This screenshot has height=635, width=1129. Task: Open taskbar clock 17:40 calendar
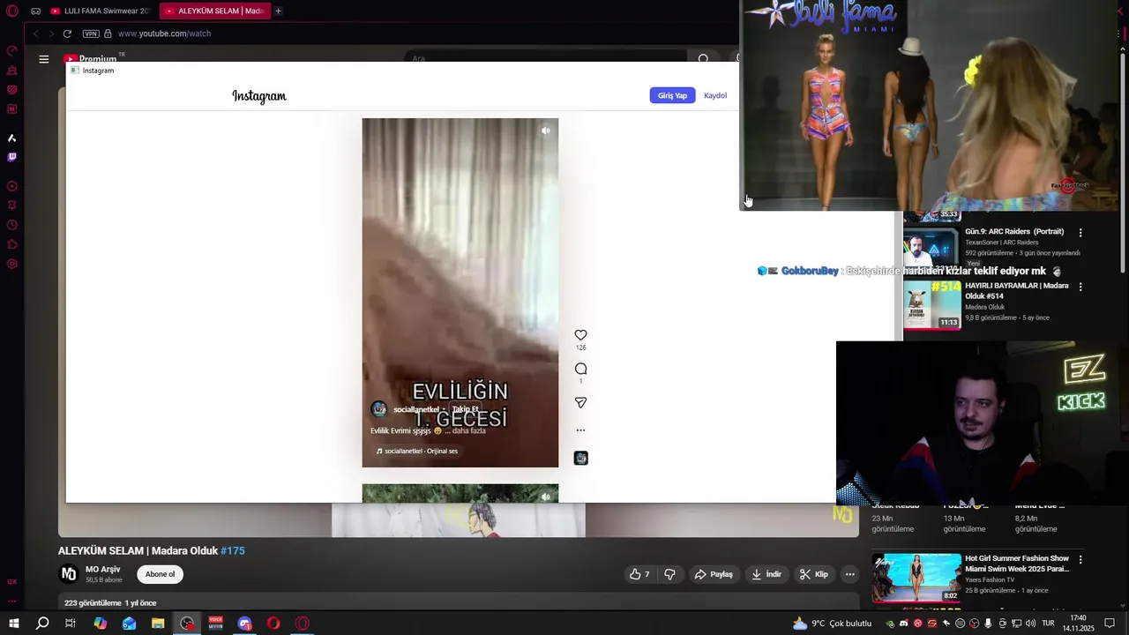pyautogui.click(x=1077, y=624)
